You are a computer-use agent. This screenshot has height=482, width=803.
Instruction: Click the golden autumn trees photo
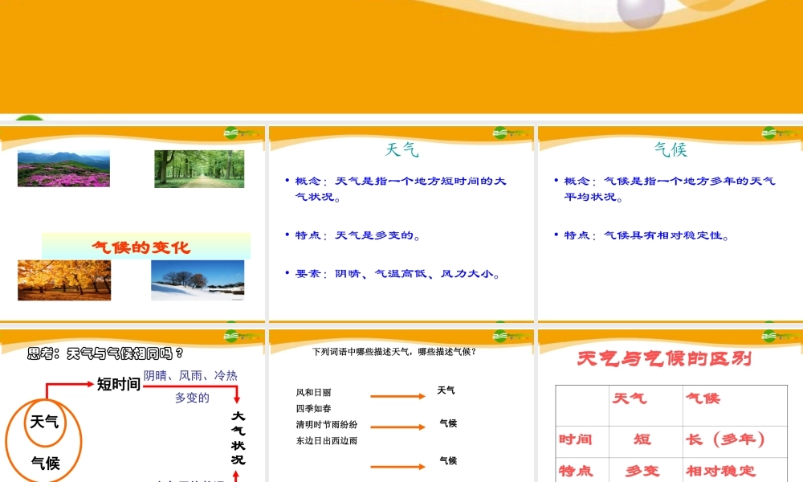(64, 280)
